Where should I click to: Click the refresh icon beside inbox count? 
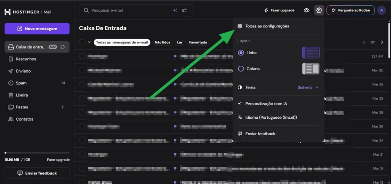(63, 47)
